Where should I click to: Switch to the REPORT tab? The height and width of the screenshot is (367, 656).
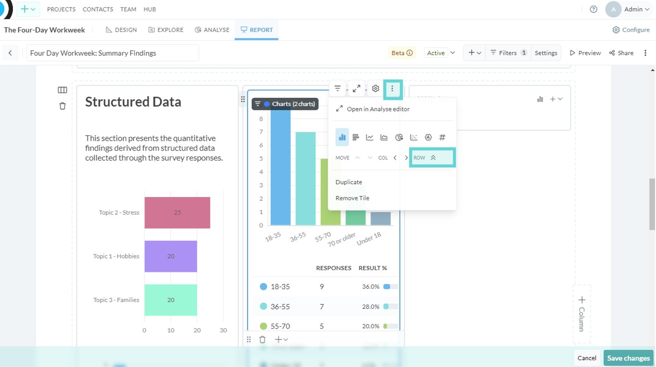(x=256, y=30)
